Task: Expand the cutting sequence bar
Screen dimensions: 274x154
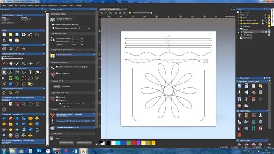Action: tap(75, 115)
